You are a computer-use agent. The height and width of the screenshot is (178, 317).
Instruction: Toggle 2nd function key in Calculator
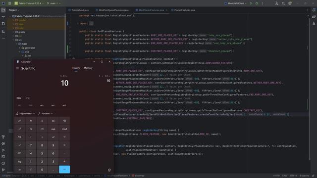pos(20,121)
